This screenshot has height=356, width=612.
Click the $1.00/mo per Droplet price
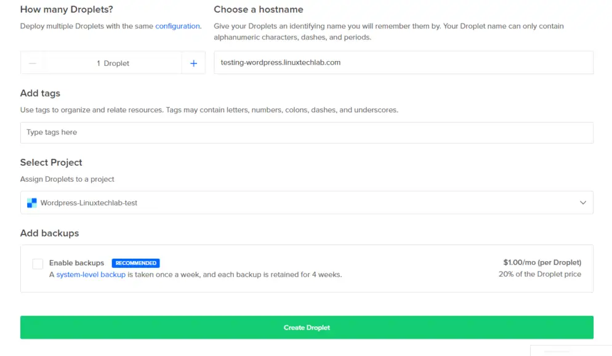coord(542,263)
